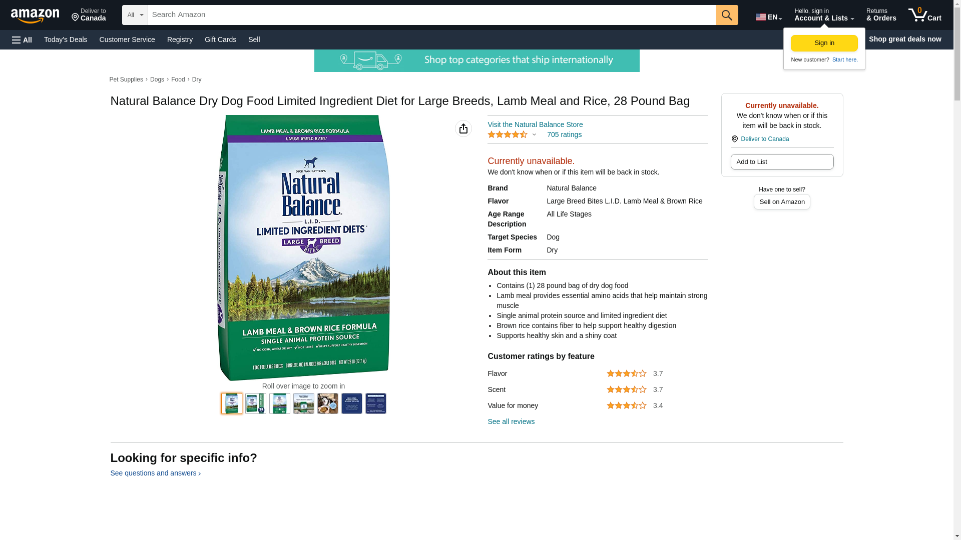Click the yellow Sign in button
Viewport: 961px width, 540px height.
pos(824,43)
